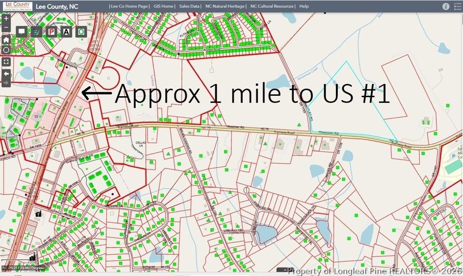The height and width of the screenshot is (276, 463).
Task: Click the Lee County logo
Action: (16, 6)
